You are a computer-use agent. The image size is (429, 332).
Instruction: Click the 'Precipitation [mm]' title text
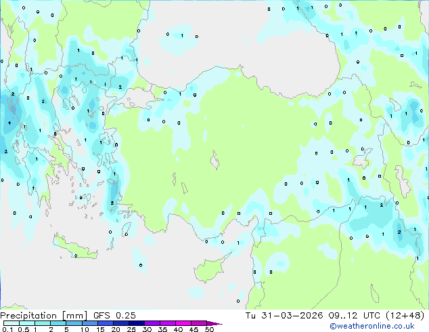click(x=43, y=316)
